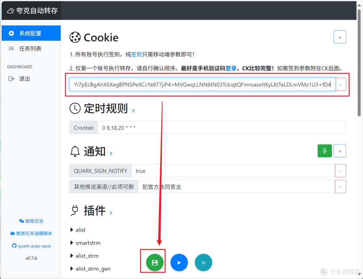363x279 pixels.
Task: Click the gear icon beside 系统配置
Action: click(11, 33)
